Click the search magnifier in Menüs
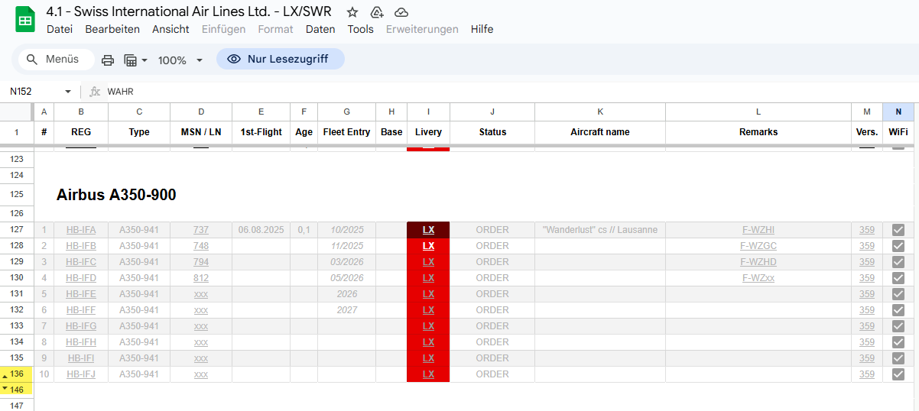This screenshot has height=411, width=919. (32, 60)
